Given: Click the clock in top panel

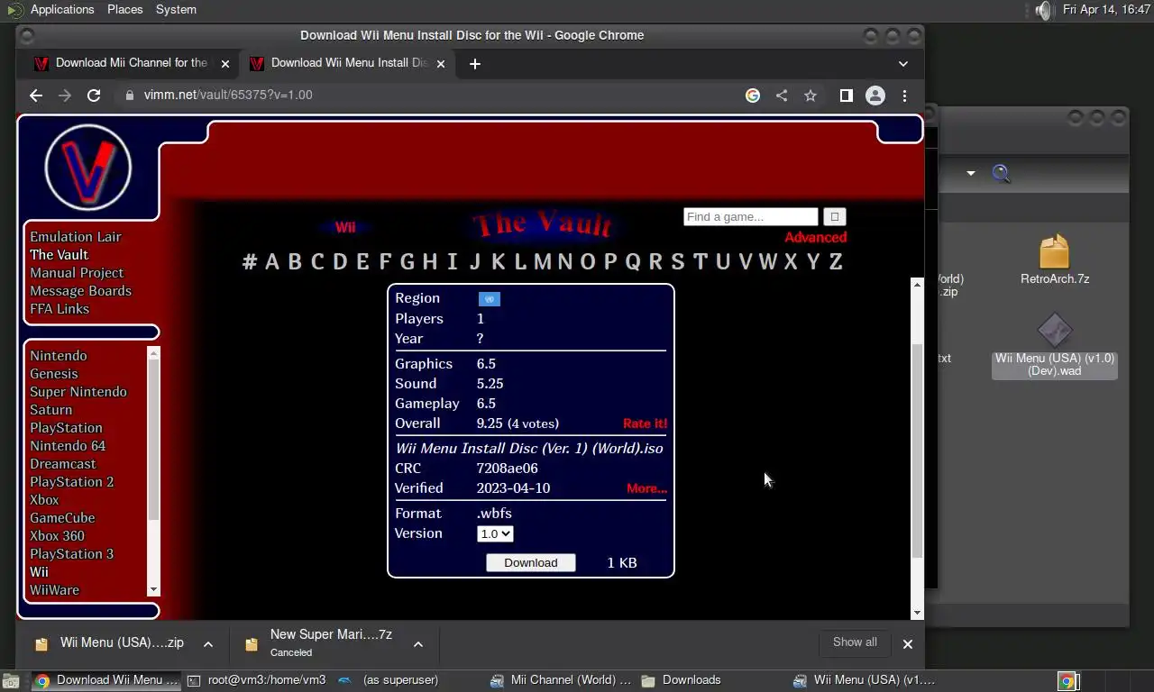Looking at the screenshot, I should (x=1106, y=9).
